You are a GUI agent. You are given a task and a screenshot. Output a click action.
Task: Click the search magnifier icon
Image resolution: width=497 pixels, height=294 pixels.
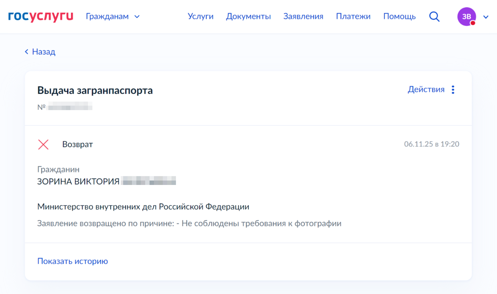[434, 16]
